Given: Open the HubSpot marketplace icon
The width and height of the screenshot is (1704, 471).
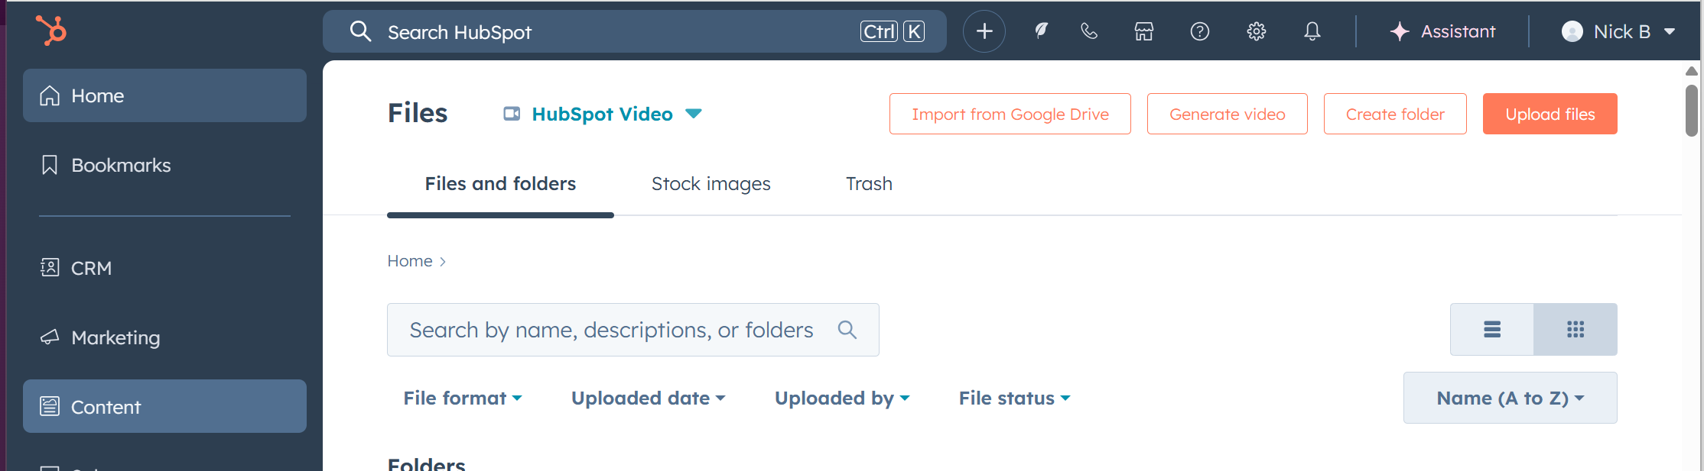Looking at the screenshot, I should (x=1143, y=31).
